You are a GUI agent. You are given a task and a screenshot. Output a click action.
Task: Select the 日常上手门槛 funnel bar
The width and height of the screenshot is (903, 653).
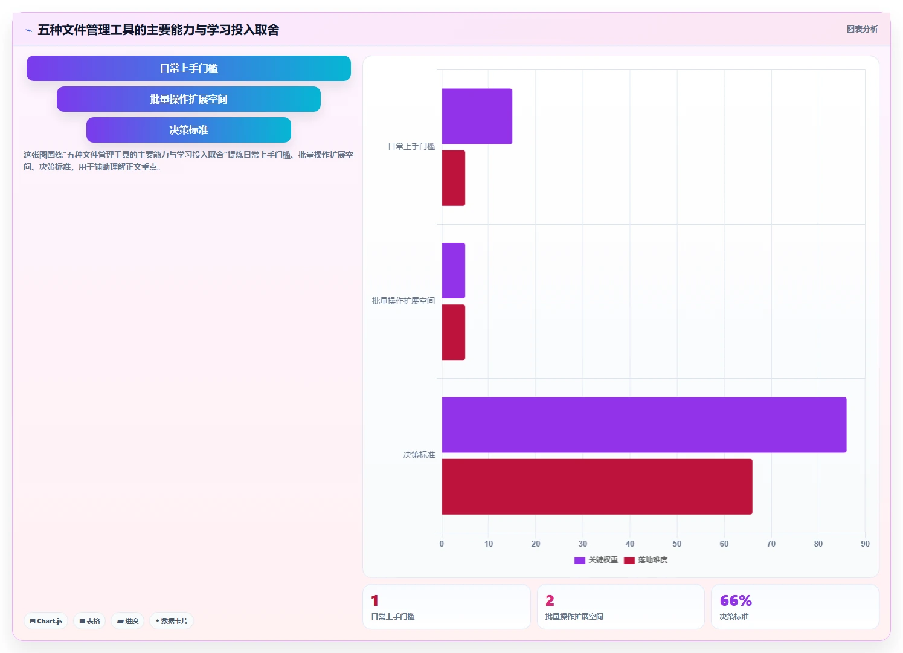[x=188, y=68]
